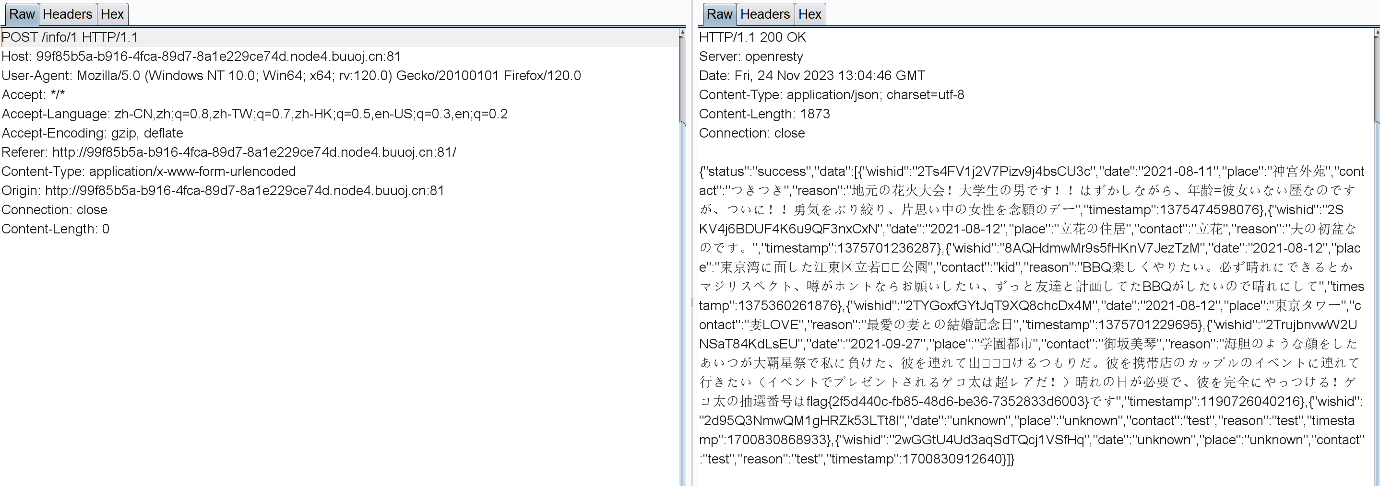The height and width of the screenshot is (486, 1380).
Task: Click the 'Content-Length: 1873' header
Action: [x=764, y=114]
